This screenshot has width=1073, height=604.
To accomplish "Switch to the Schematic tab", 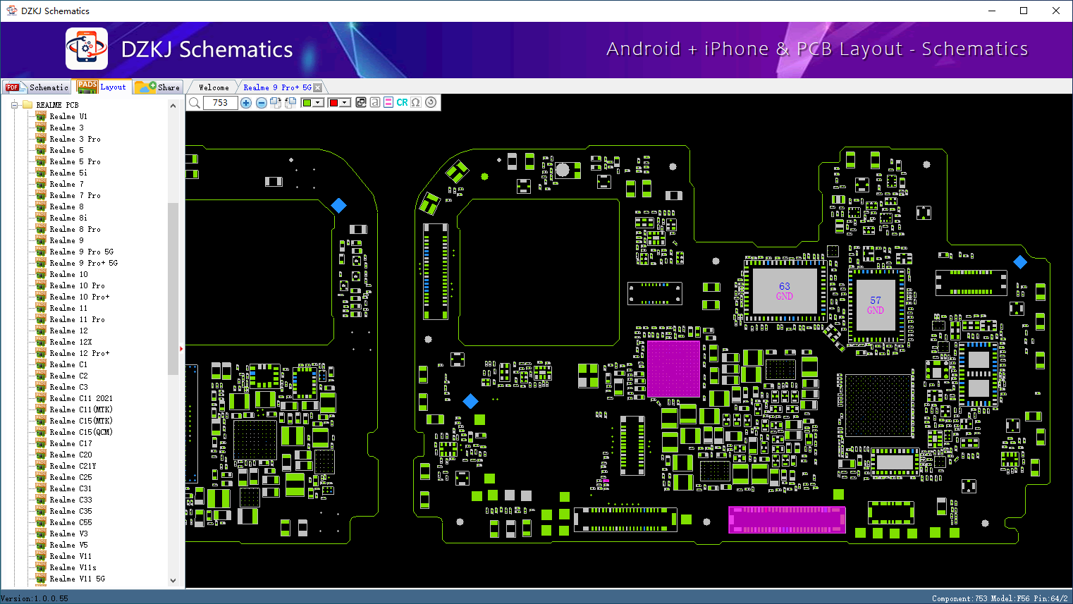I will pos(37,87).
